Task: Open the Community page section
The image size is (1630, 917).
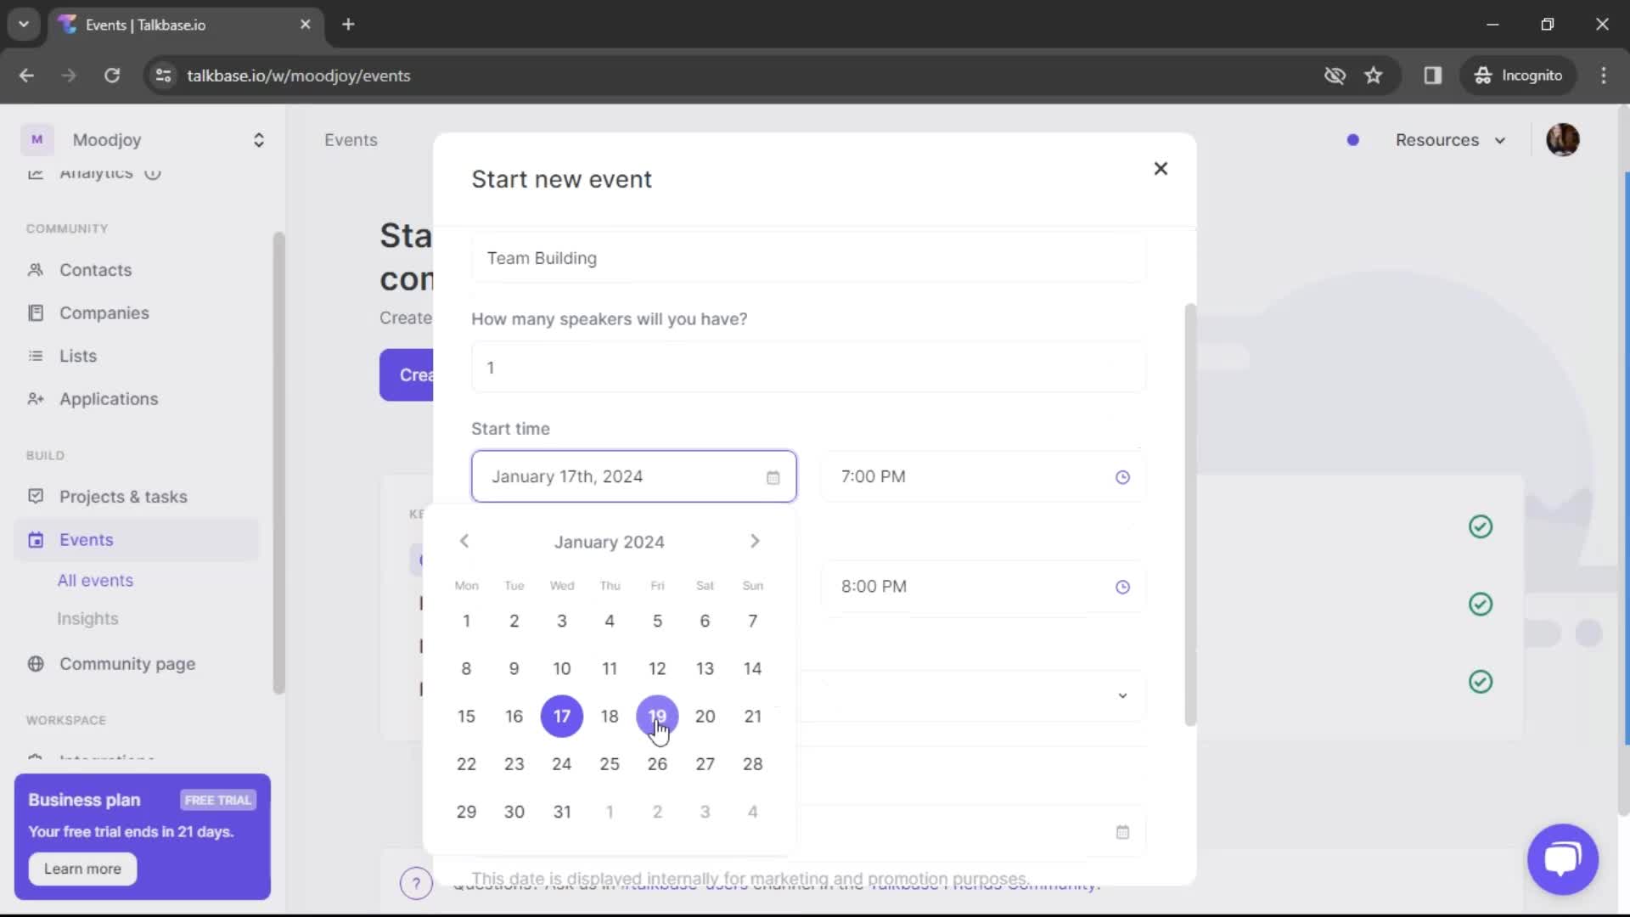Action: [x=127, y=664]
